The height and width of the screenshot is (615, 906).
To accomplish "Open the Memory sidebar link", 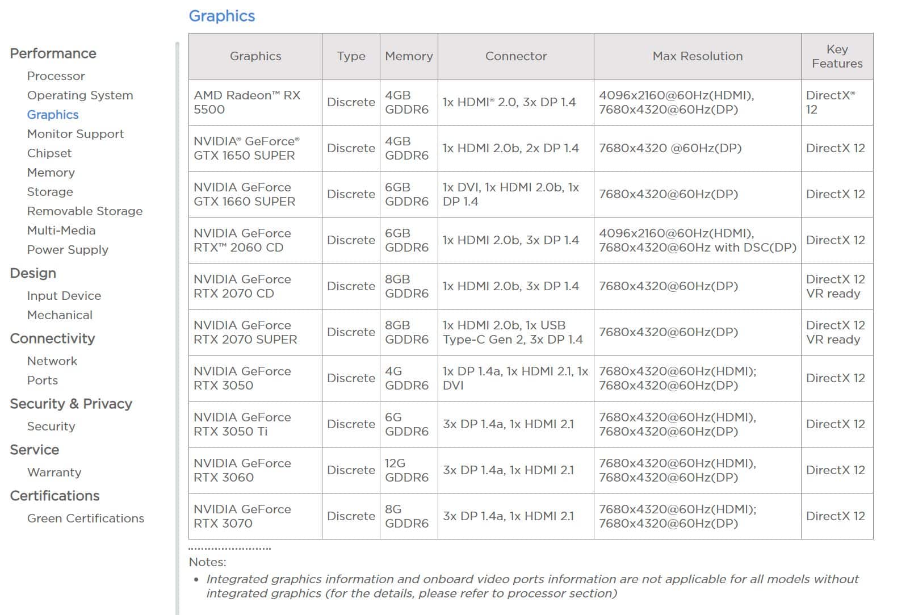I will (x=51, y=173).
